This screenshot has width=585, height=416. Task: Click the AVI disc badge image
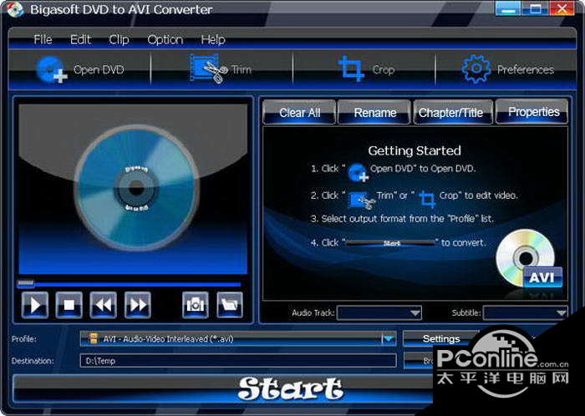[x=529, y=259]
